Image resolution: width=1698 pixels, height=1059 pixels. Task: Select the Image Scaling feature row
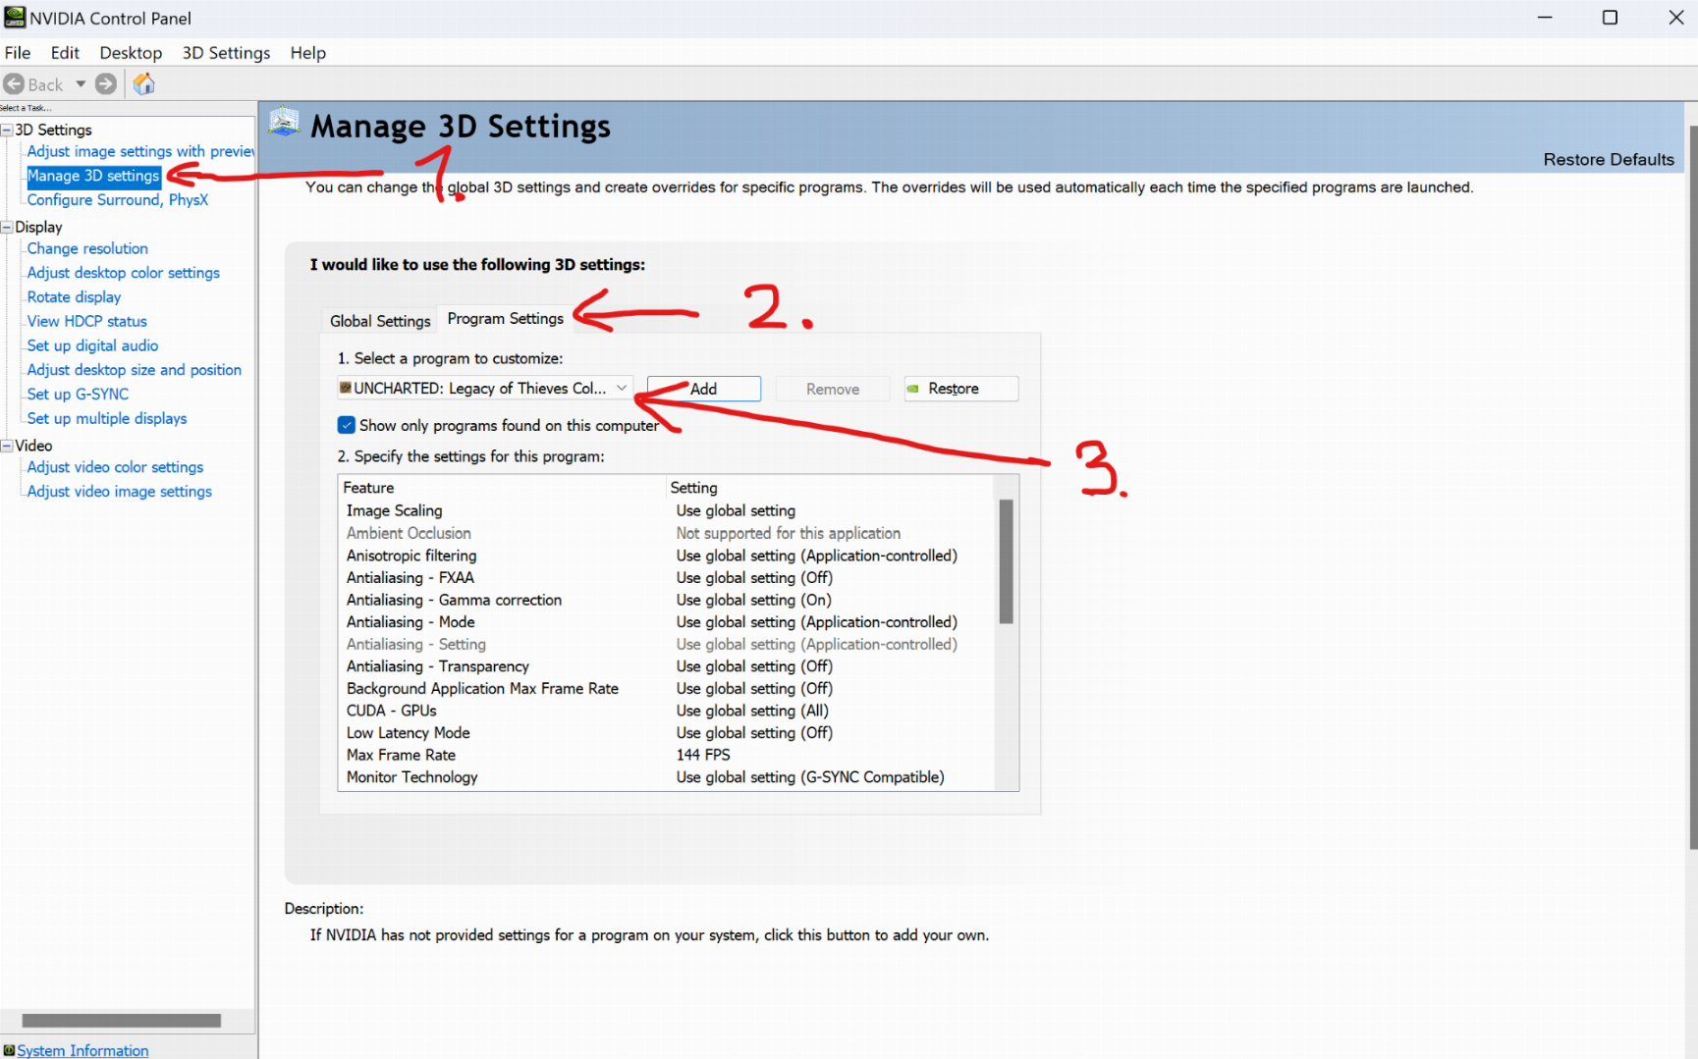point(667,510)
